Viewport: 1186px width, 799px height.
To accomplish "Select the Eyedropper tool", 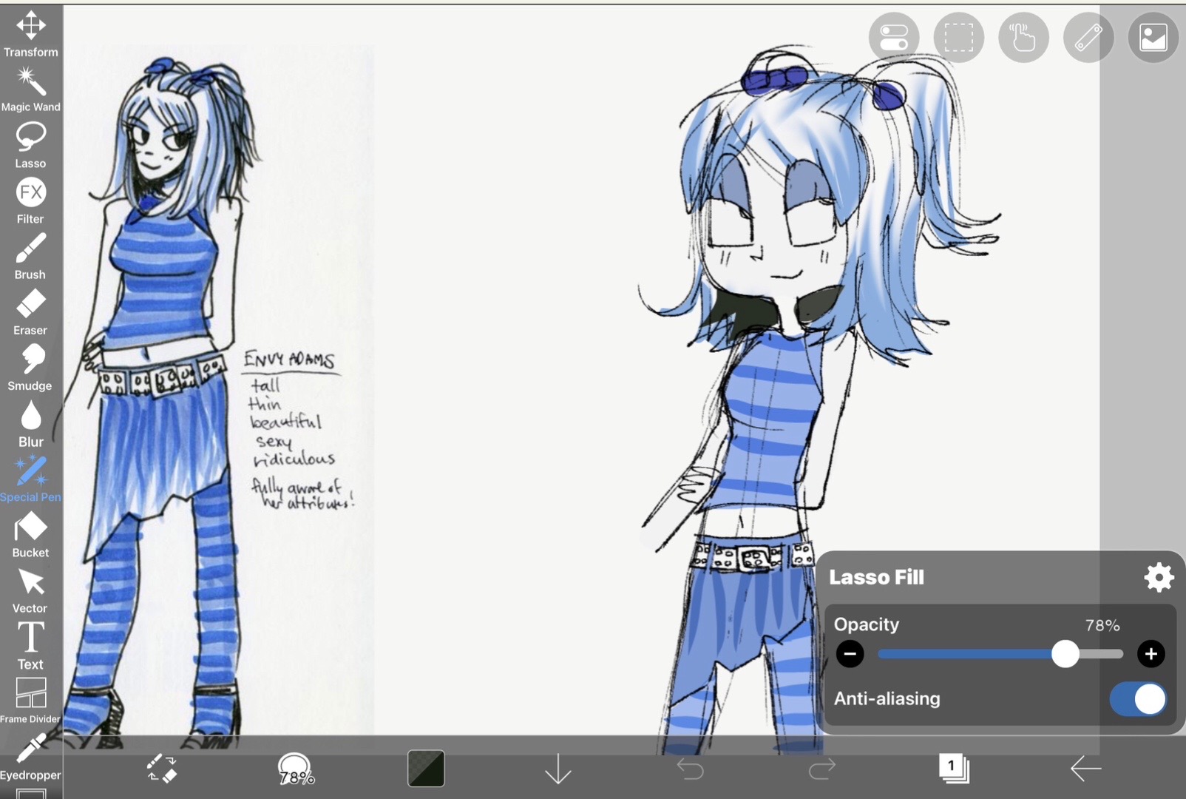I will tap(30, 756).
